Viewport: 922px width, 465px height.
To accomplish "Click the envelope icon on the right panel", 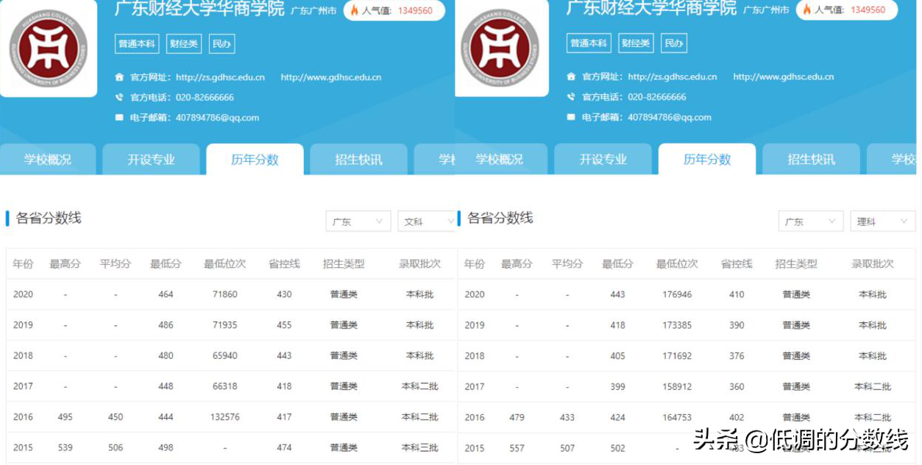I will 572,117.
